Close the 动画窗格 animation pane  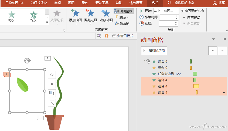pyautogui.click(x=225, y=39)
